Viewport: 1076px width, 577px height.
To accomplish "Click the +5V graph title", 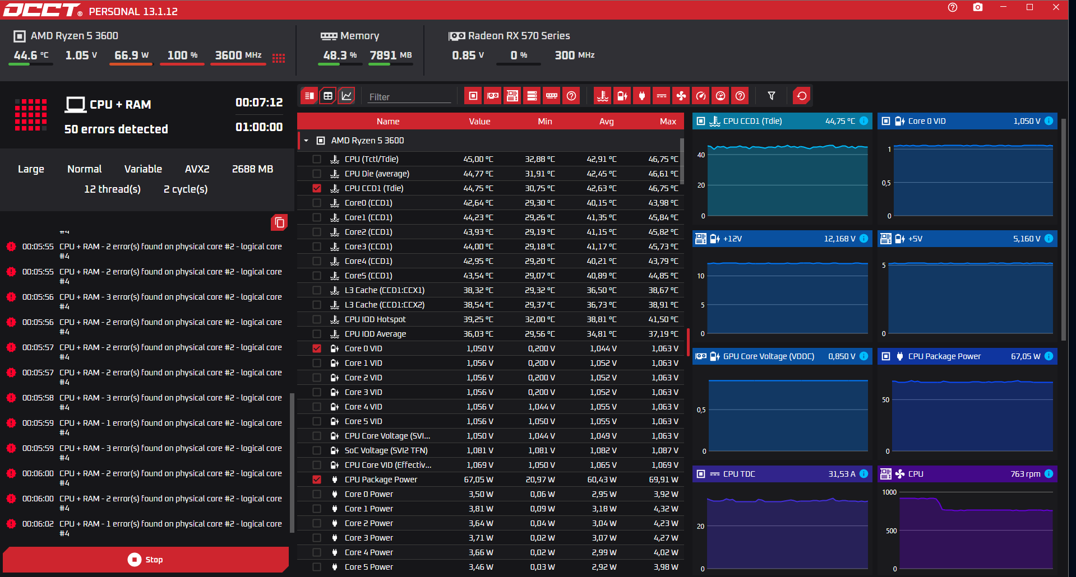I will [x=915, y=239].
